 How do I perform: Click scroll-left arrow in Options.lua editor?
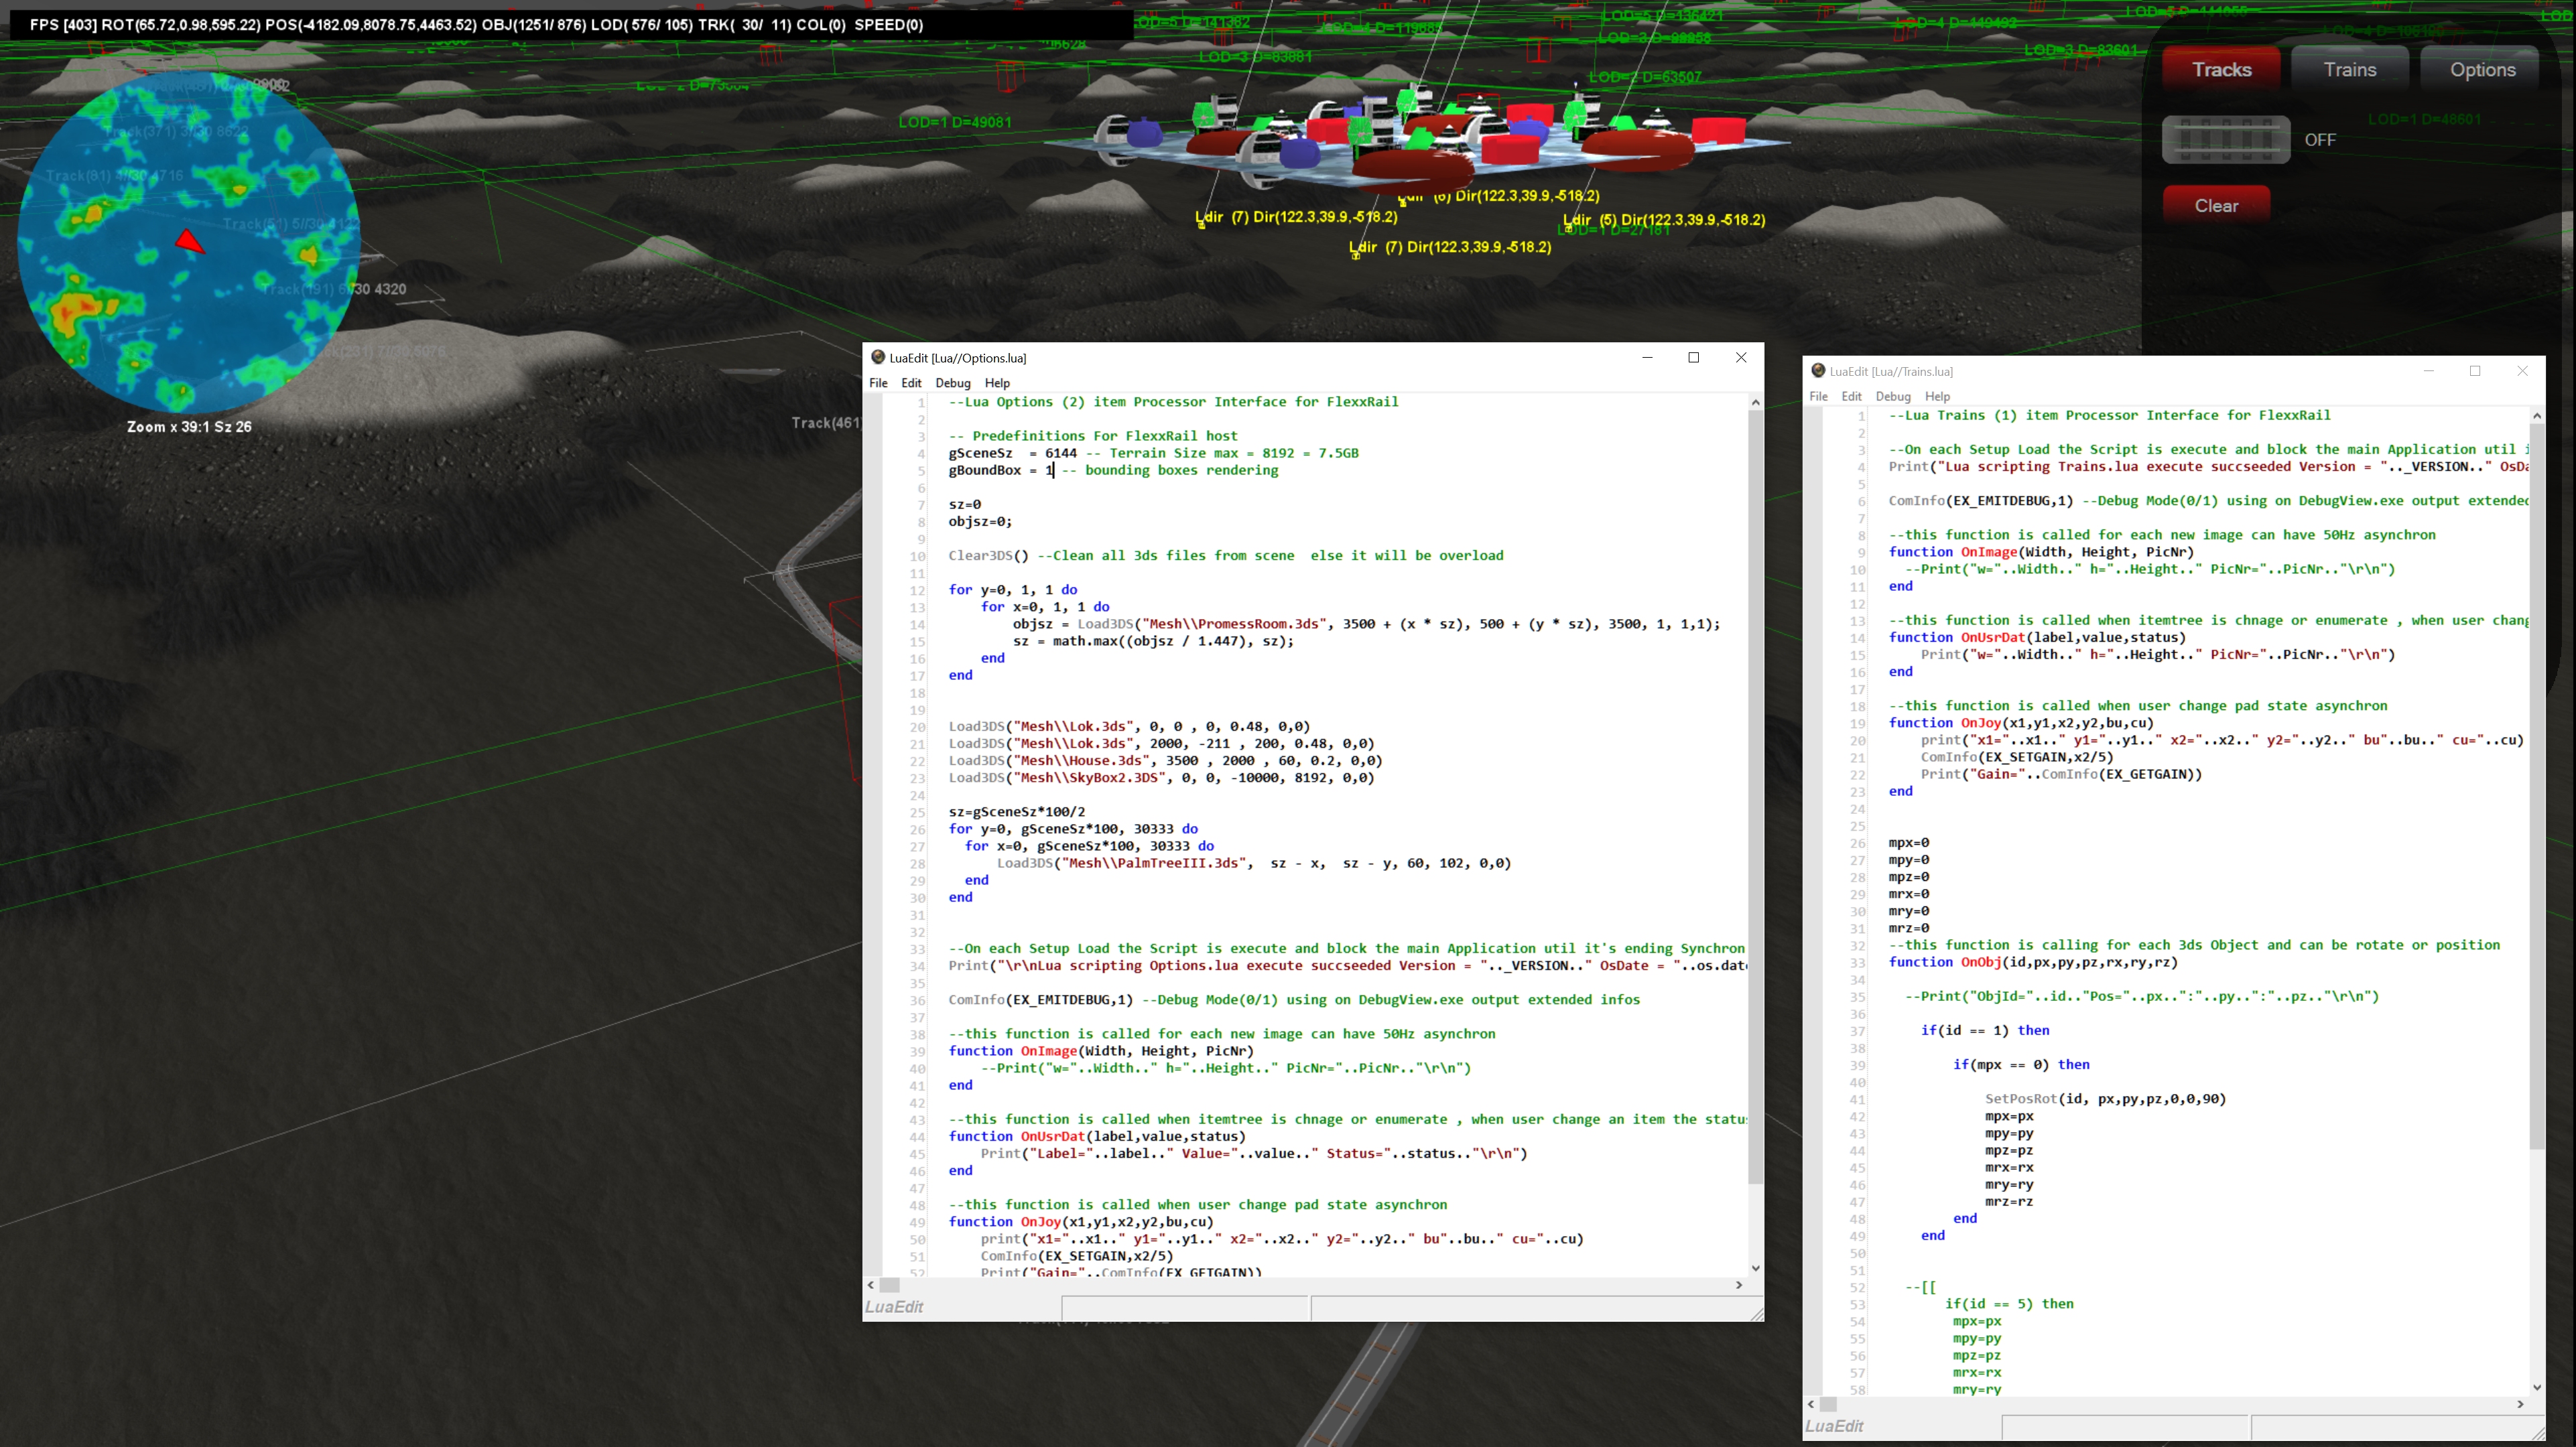(871, 1285)
